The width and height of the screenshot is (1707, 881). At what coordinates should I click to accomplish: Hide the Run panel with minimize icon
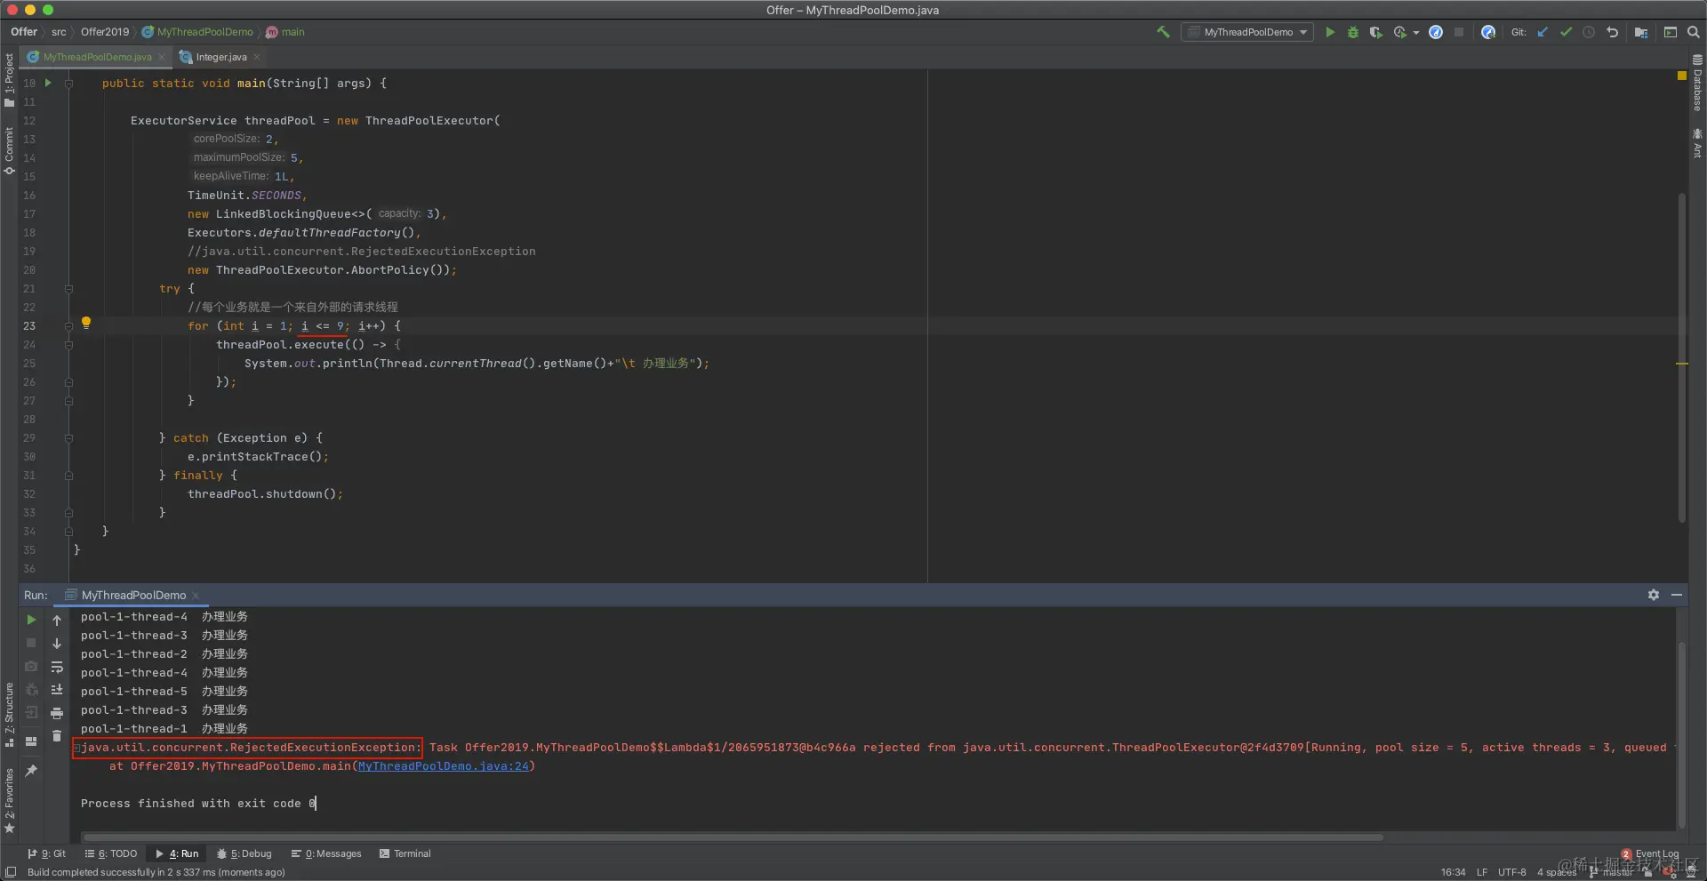tap(1677, 595)
